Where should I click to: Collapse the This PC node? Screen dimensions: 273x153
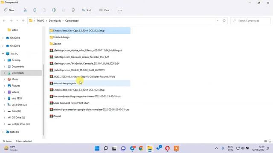(3, 54)
